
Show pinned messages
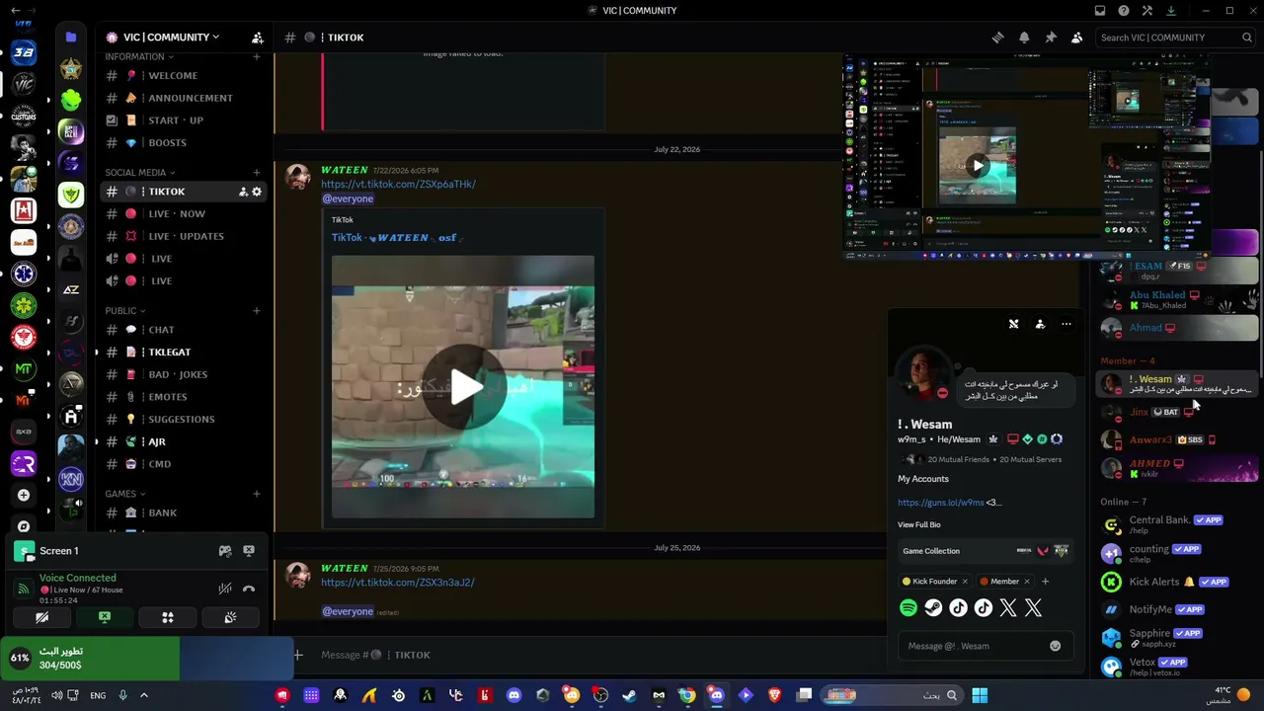point(1051,38)
